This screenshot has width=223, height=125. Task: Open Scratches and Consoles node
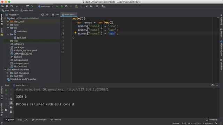tap(22, 80)
